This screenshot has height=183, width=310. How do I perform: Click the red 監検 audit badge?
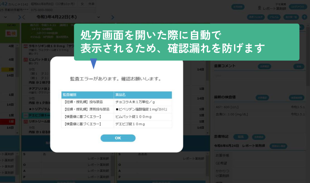click(x=11, y=33)
